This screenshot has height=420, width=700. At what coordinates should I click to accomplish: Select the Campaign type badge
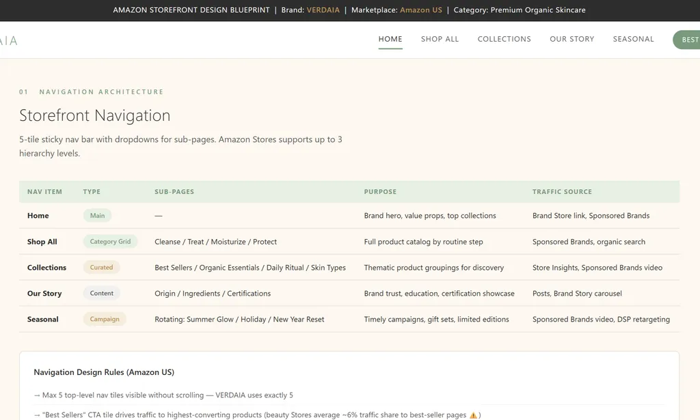pyautogui.click(x=105, y=319)
